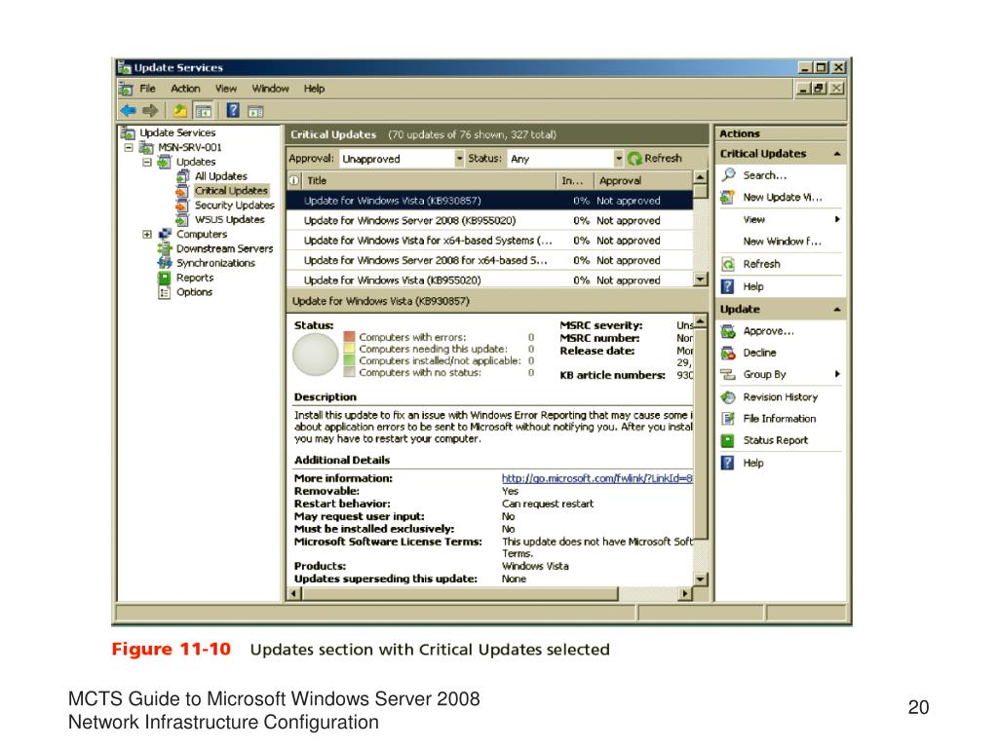Screen dimensions: 998x748
Task: Collapse the Updates tree node
Action: click(147, 162)
